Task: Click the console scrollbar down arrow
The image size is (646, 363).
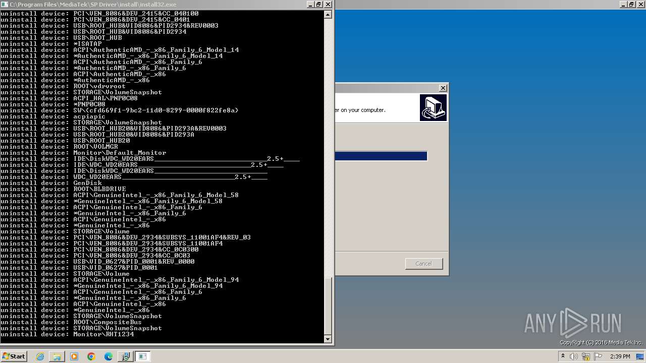Action: tap(328, 339)
